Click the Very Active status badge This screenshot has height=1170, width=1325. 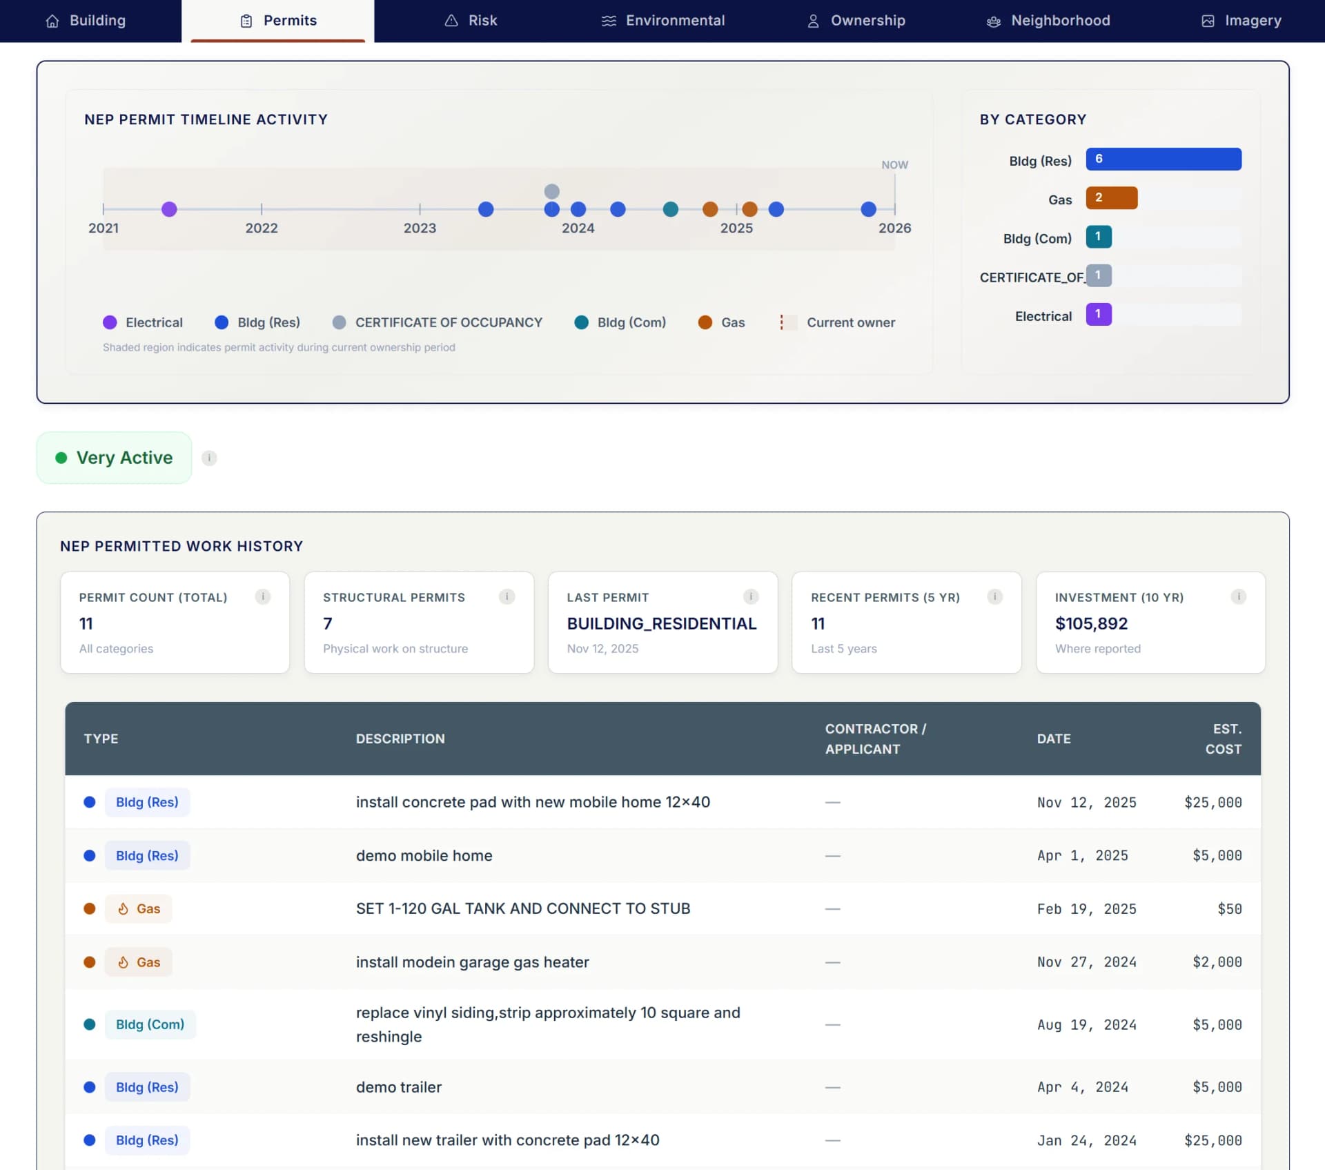click(x=114, y=458)
